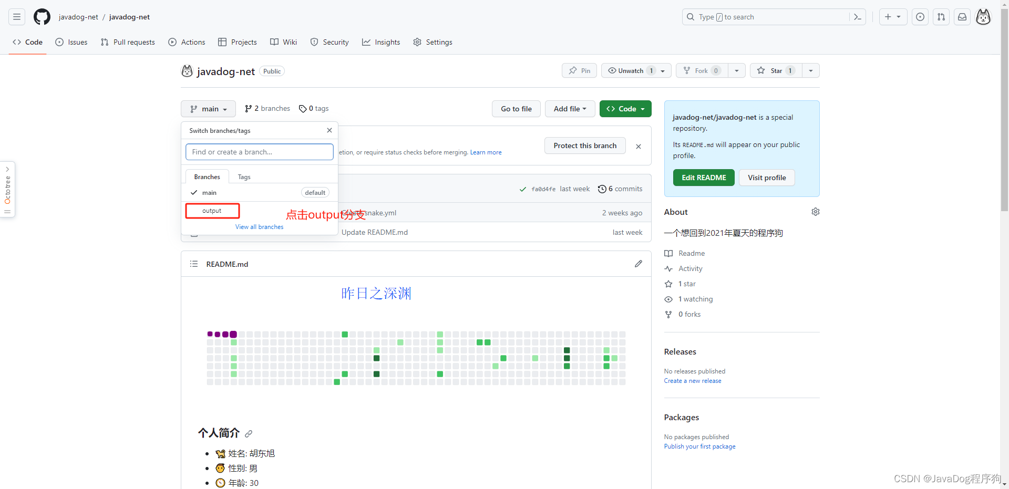Click the Find or create a branch field
This screenshot has width=1009, height=489.
[x=259, y=152]
